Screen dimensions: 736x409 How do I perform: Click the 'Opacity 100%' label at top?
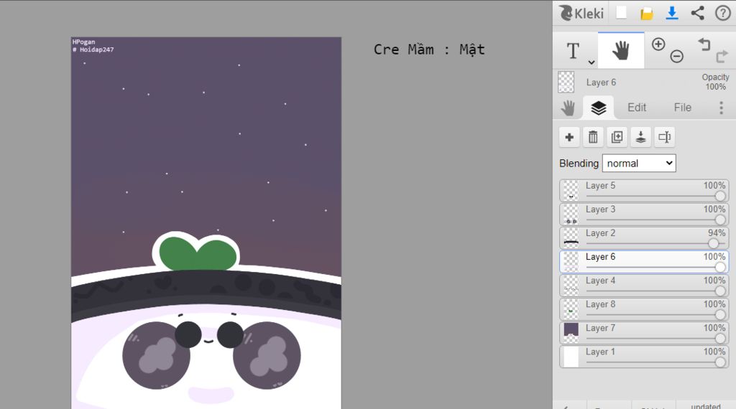[x=715, y=82]
